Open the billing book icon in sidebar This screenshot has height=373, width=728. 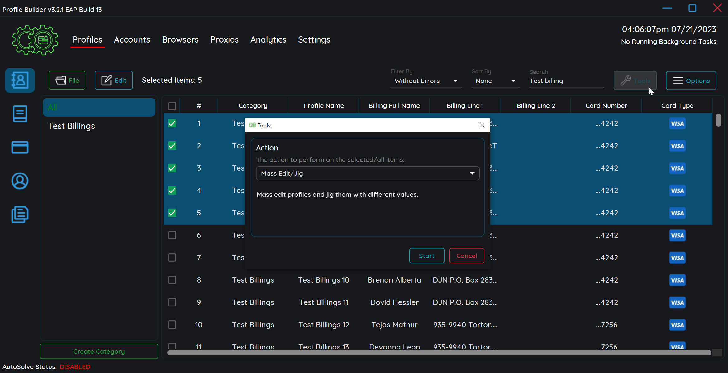tap(20, 114)
